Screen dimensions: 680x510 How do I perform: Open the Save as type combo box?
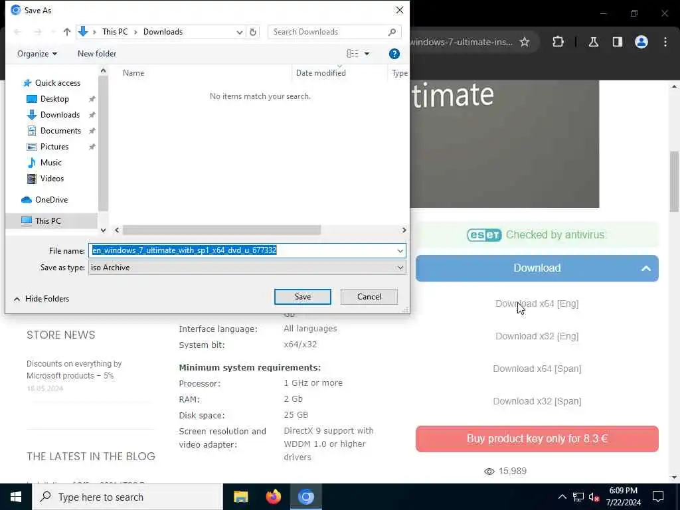pyautogui.click(x=247, y=268)
